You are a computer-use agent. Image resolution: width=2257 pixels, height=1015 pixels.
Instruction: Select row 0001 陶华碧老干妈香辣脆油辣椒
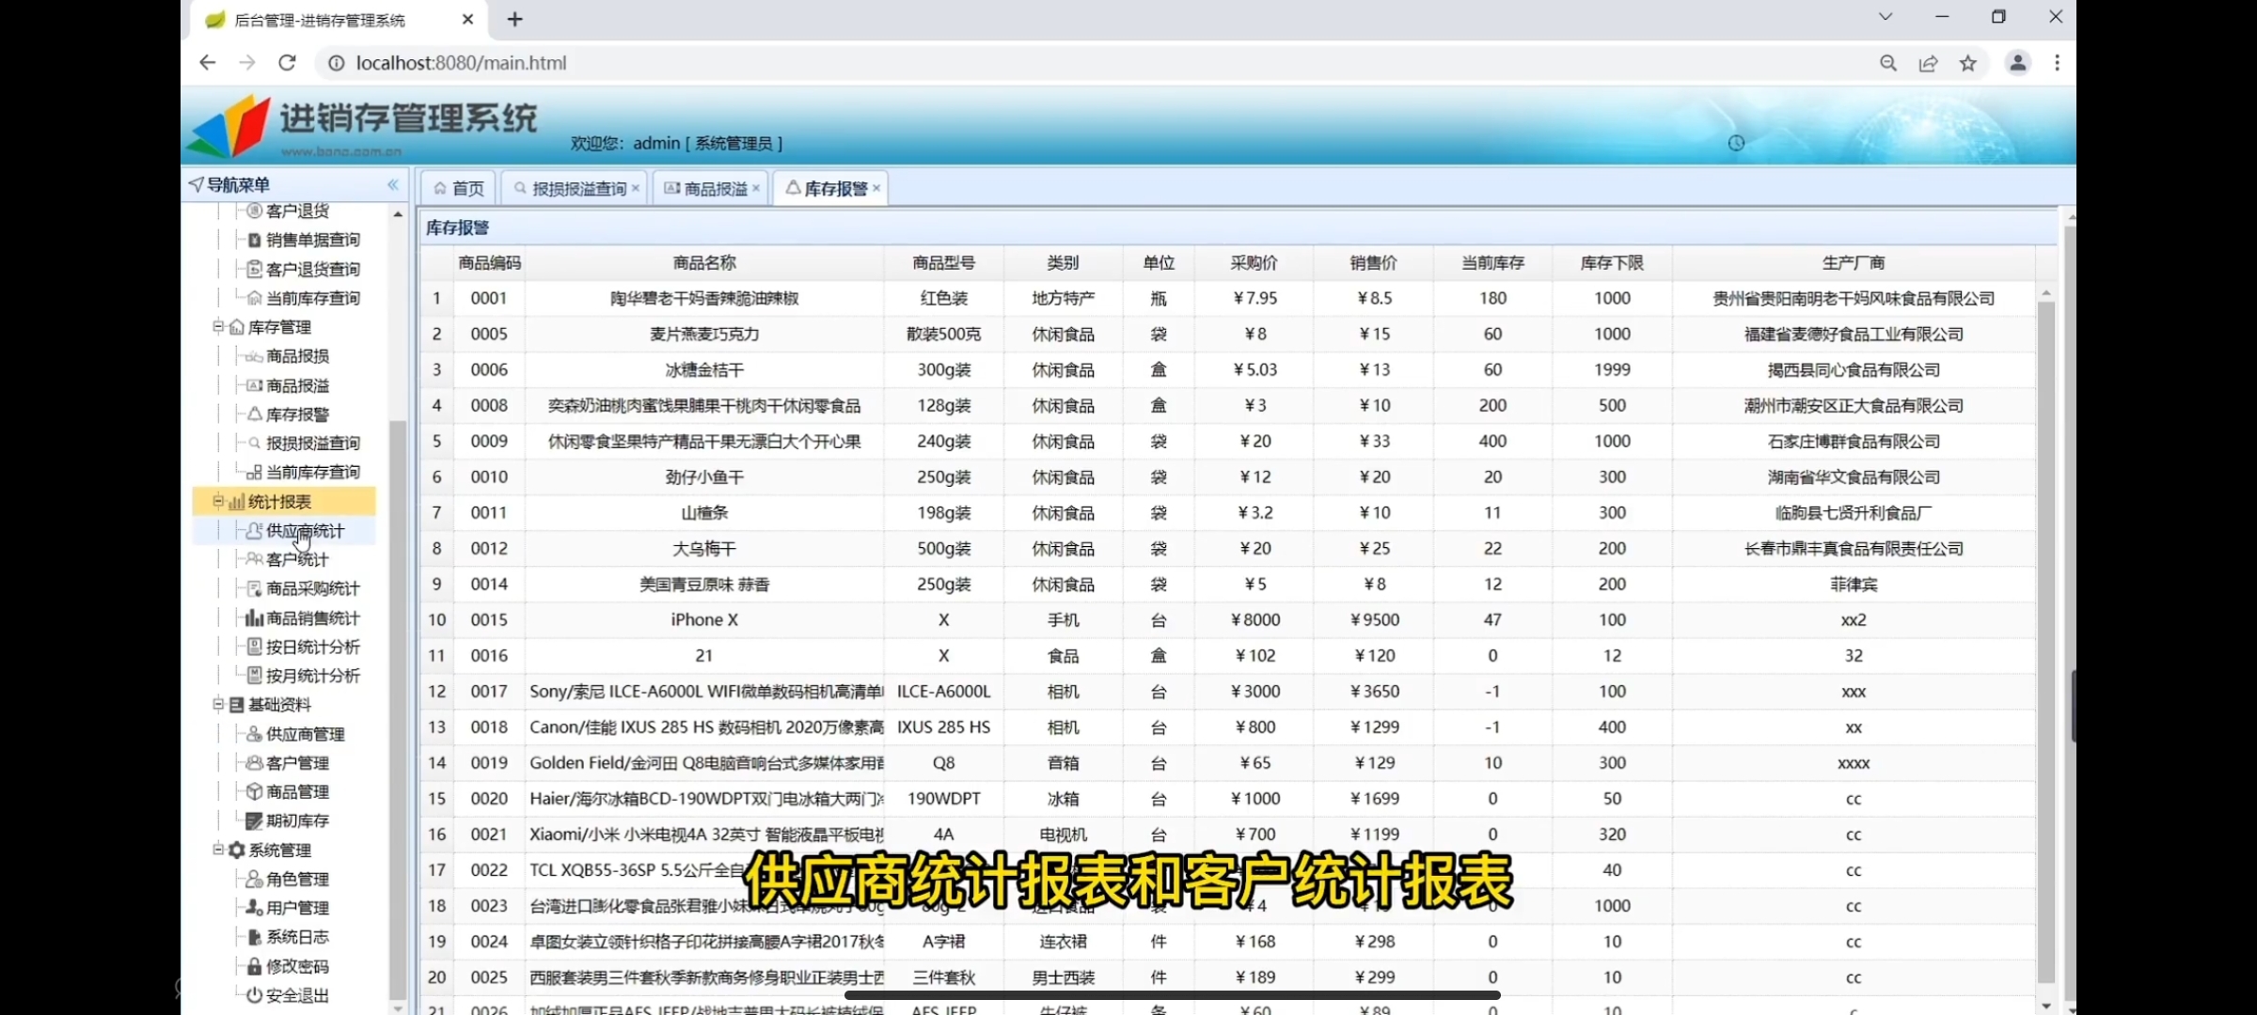(1227, 298)
